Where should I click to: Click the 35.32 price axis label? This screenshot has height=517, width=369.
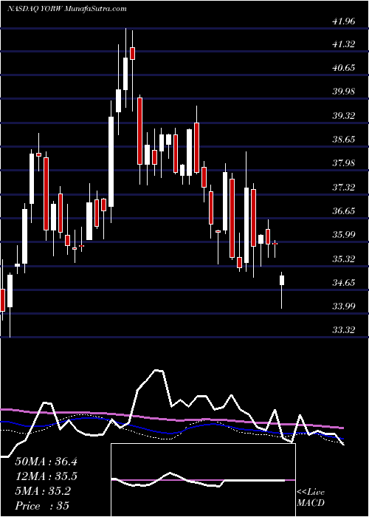(344, 258)
